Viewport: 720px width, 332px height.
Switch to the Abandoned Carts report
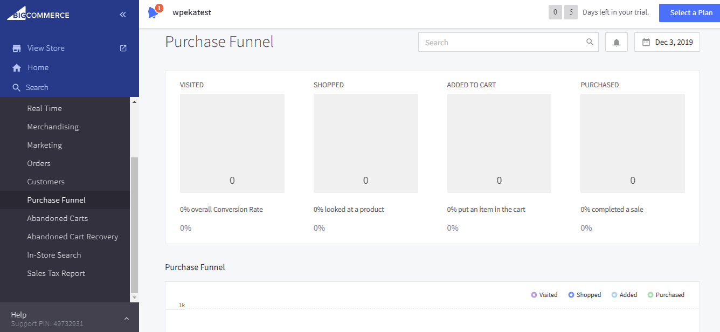point(58,218)
